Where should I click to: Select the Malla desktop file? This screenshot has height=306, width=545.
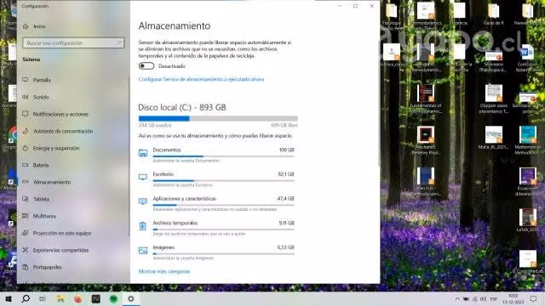point(494,138)
